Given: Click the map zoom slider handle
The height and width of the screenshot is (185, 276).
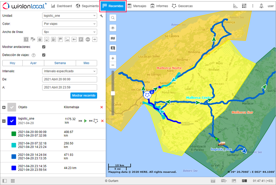Looking at the screenshot, I should pyautogui.click(x=113, y=93).
